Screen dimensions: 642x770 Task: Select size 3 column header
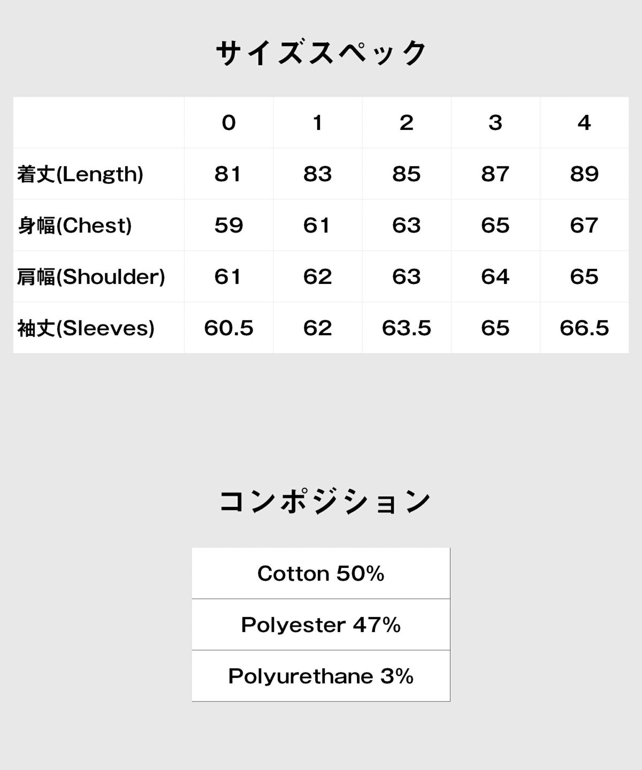click(495, 122)
